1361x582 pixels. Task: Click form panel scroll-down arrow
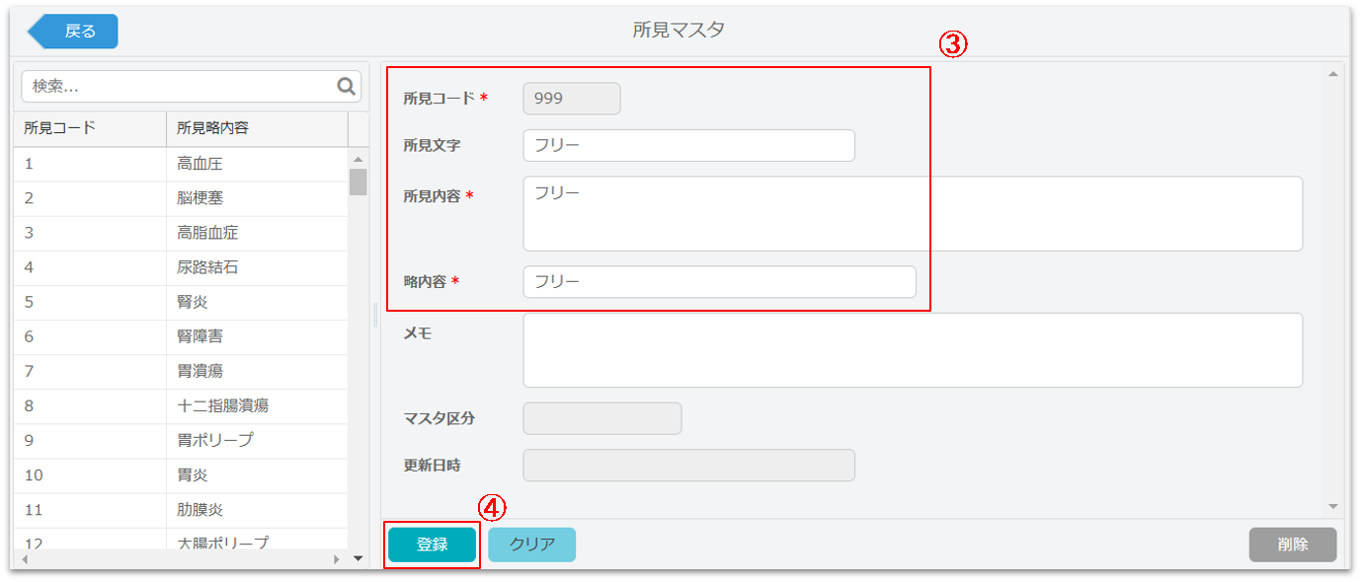point(1333,505)
